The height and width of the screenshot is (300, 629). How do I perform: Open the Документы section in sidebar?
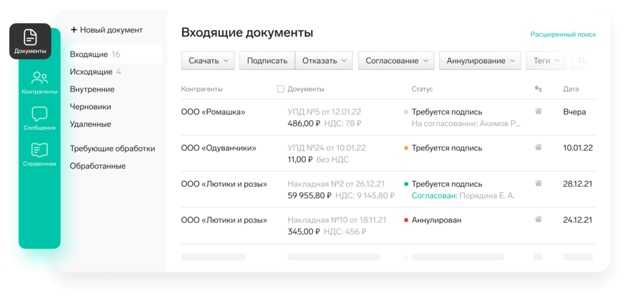pyautogui.click(x=30, y=42)
